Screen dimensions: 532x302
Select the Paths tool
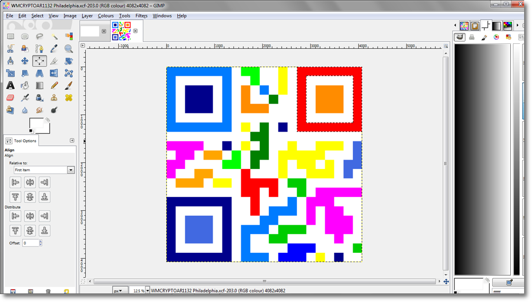39,49
